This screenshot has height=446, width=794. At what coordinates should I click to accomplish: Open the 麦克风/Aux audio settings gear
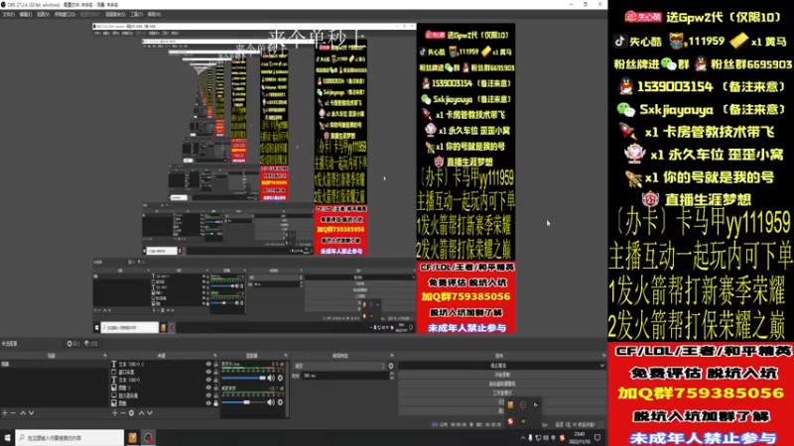281,378
